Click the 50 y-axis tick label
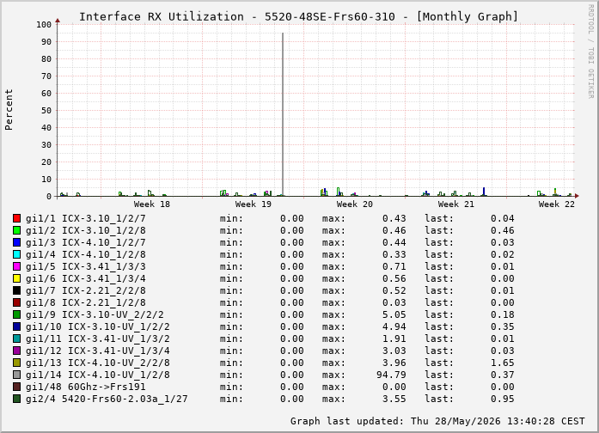Image resolution: width=599 pixels, height=433 pixels. click(46, 110)
